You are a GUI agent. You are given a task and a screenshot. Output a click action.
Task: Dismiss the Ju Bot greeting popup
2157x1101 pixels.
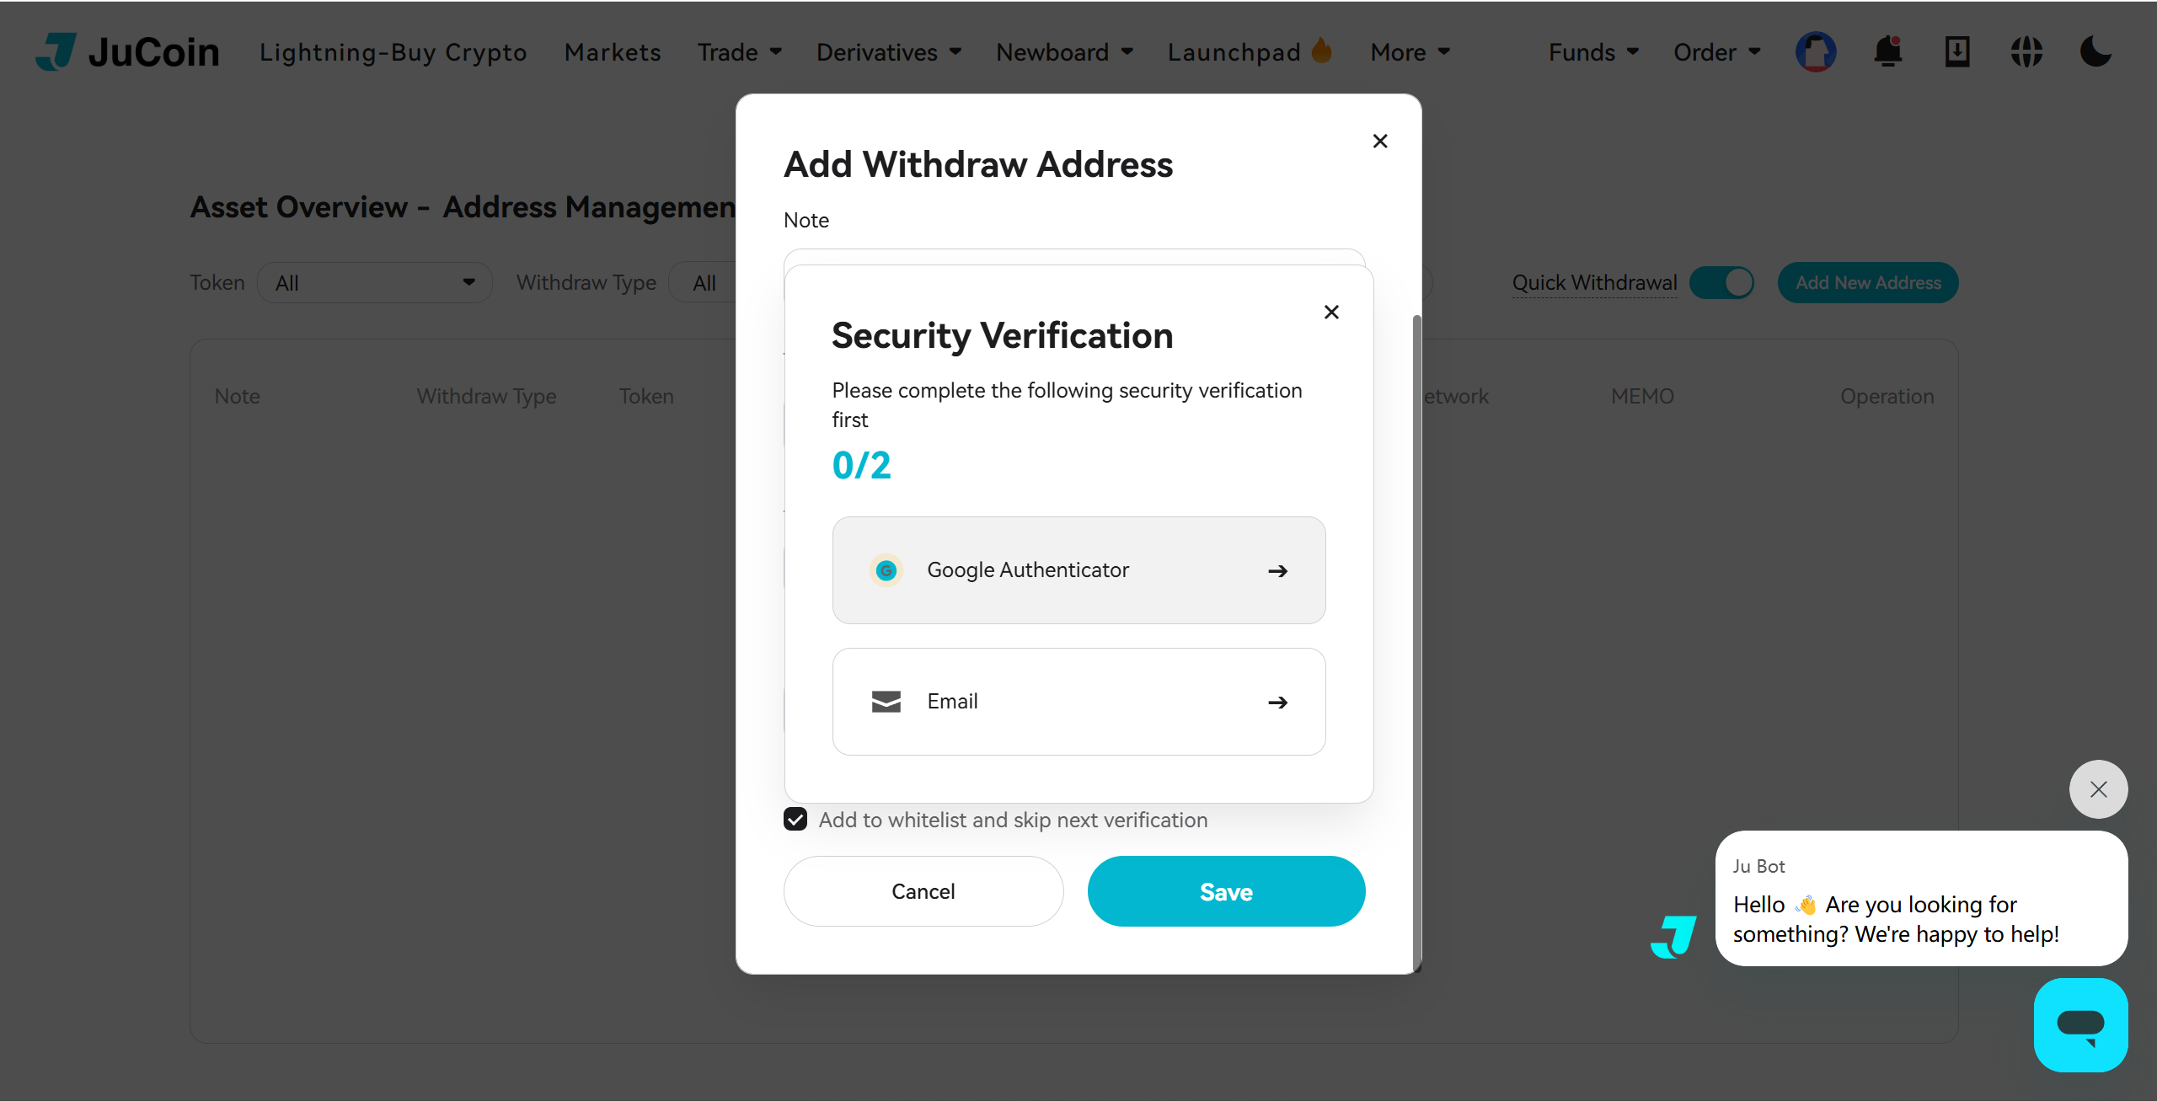[2098, 789]
